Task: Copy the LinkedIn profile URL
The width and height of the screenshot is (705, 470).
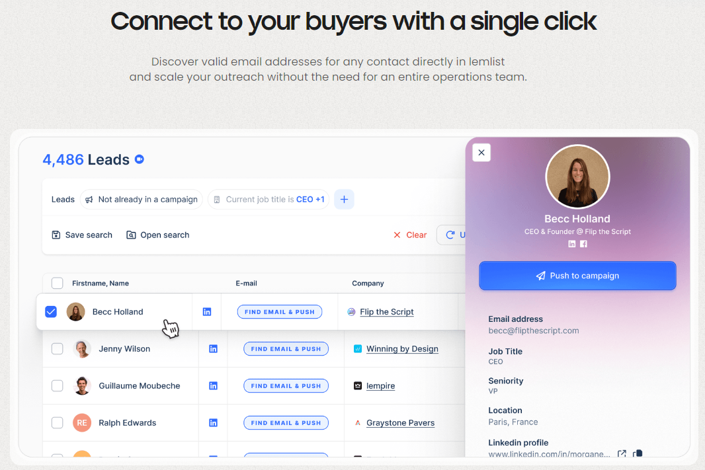Action: coord(638,453)
